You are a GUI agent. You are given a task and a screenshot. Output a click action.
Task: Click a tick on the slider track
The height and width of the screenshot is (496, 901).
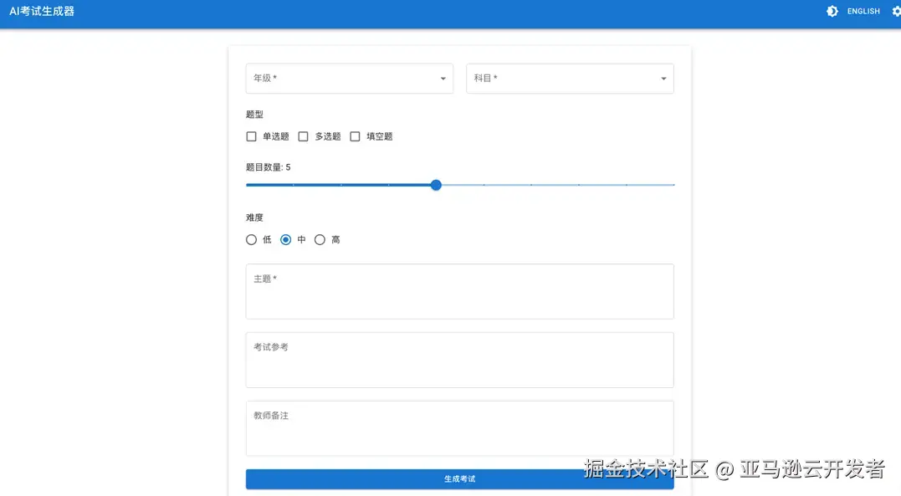tap(531, 185)
